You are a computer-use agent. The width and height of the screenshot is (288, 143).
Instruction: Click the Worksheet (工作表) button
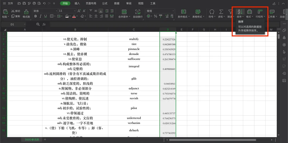272,14
